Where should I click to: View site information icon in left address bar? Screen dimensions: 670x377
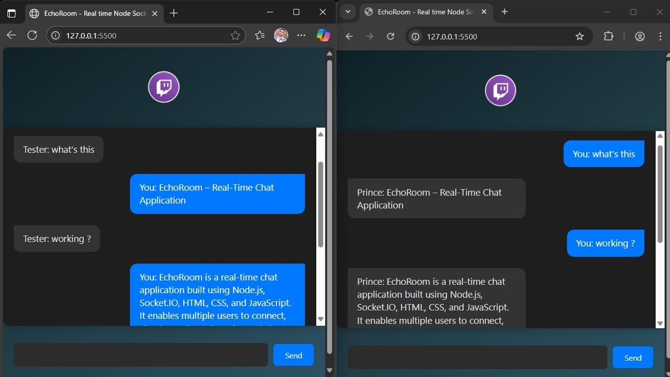point(55,36)
